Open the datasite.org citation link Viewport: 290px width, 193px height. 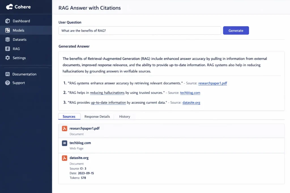191,103
